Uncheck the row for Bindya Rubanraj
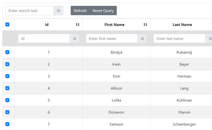Image resolution: width=212 pixels, height=130 pixels. [7, 52]
